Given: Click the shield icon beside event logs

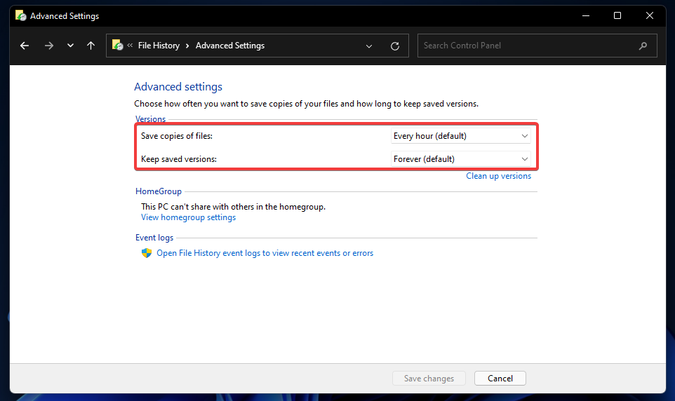Looking at the screenshot, I should point(147,253).
